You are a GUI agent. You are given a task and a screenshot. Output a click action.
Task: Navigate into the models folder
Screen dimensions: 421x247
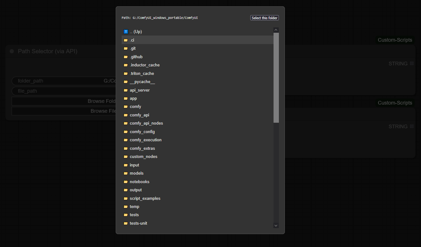(197, 173)
